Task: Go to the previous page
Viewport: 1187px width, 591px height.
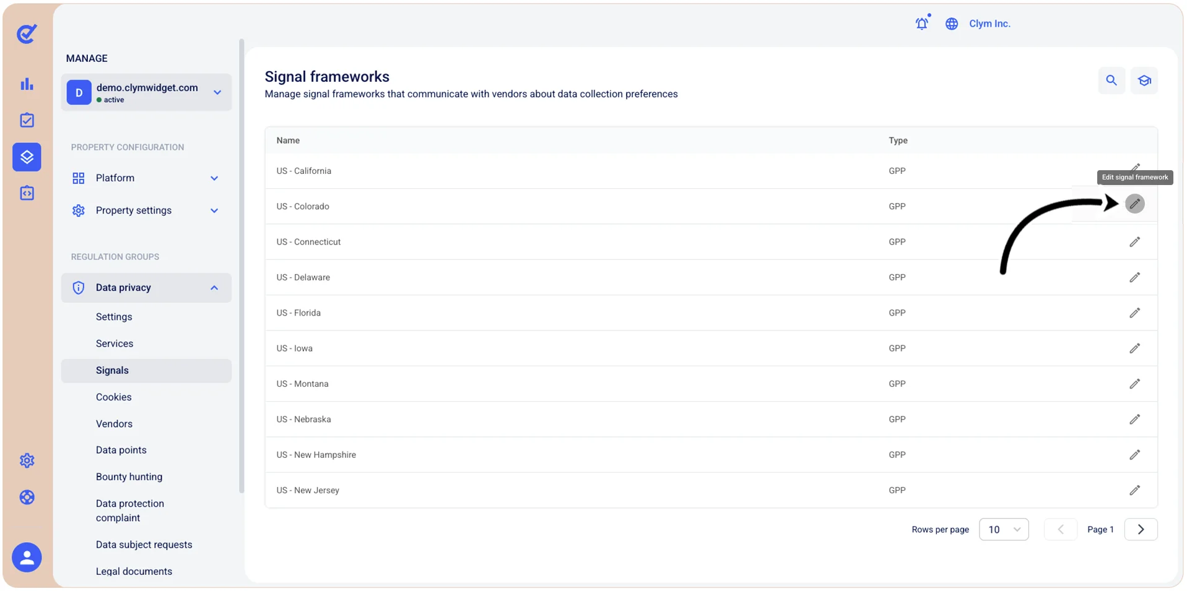Action: (1061, 530)
